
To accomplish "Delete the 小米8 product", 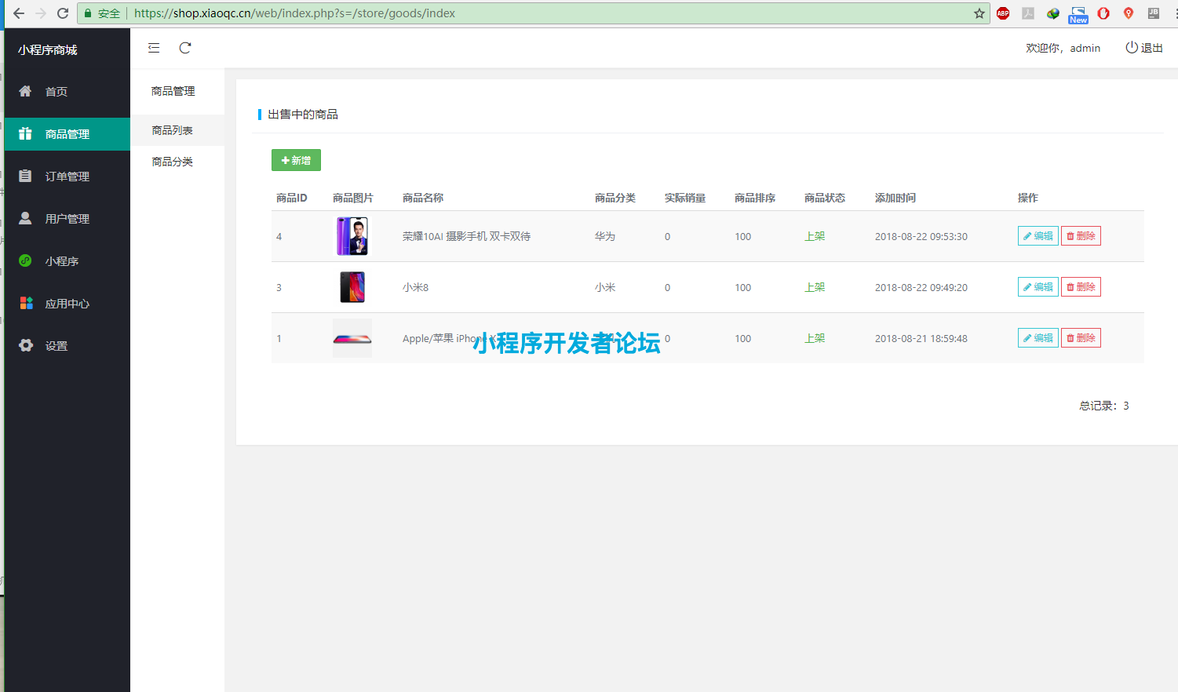I will 1081,287.
